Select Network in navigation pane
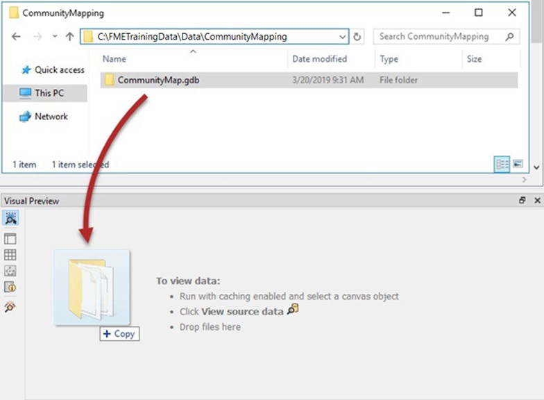The width and height of the screenshot is (544, 400). coord(51,117)
